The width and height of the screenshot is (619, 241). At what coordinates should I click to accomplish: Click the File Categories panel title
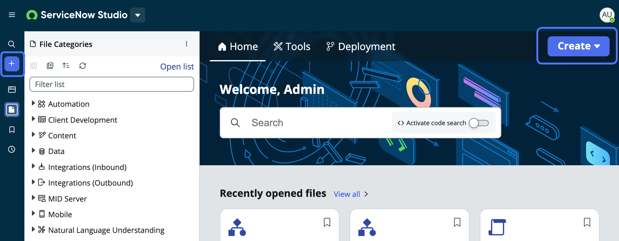pyautogui.click(x=66, y=44)
